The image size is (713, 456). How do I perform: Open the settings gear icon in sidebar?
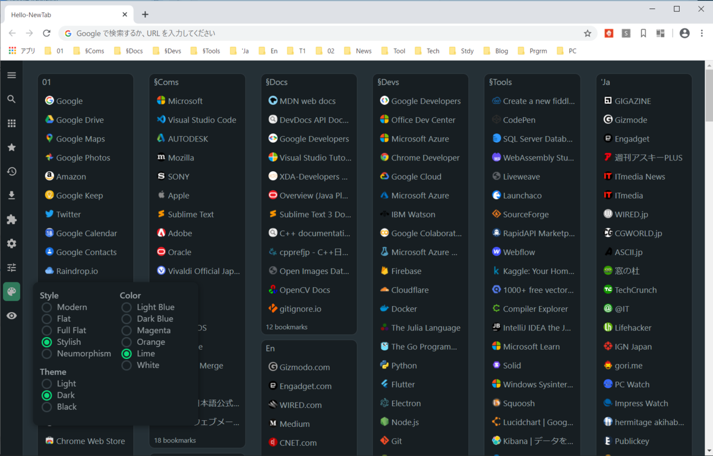11,244
